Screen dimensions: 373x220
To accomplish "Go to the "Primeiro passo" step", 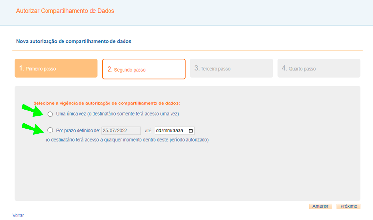I will [x=56, y=69].
